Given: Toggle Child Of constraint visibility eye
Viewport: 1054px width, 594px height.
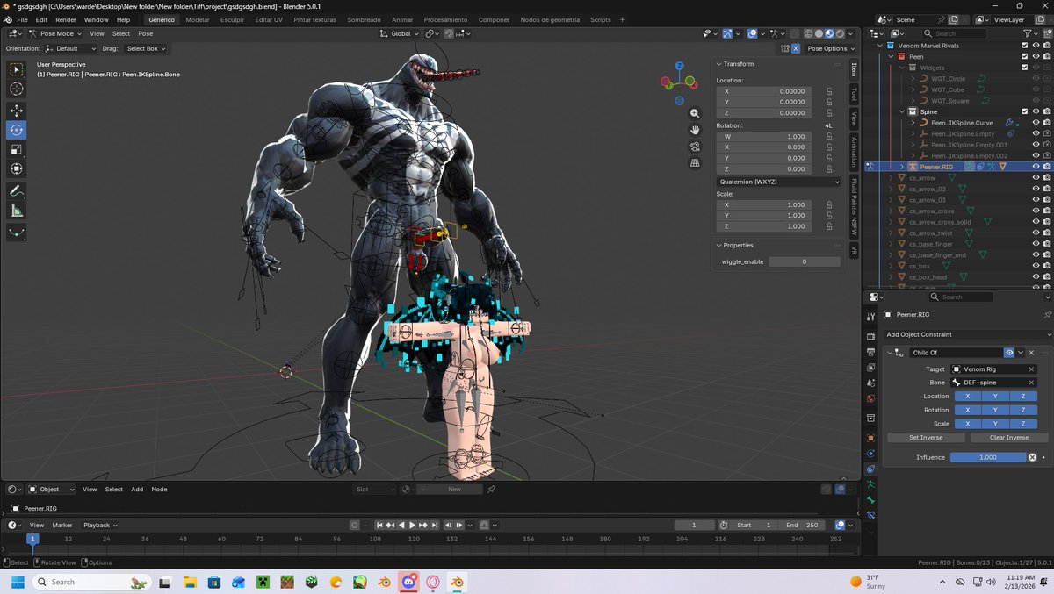Looking at the screenshot, I should pos(1009,353).
